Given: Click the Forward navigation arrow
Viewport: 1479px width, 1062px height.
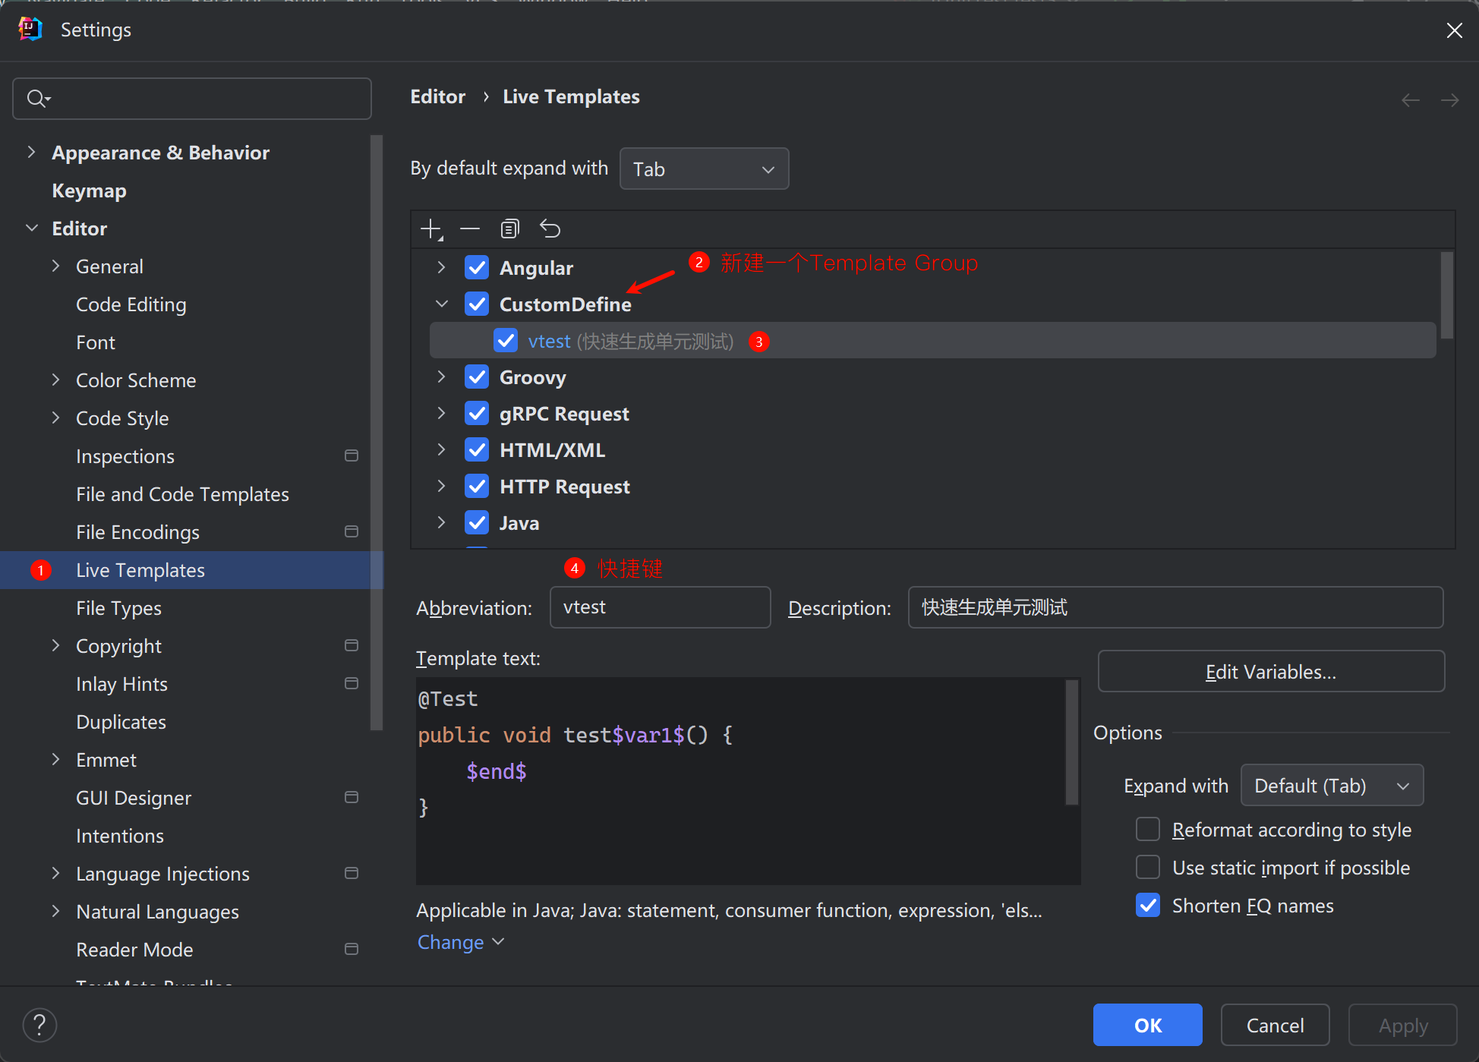Looking at the screenshot, I should [1449, 100].
